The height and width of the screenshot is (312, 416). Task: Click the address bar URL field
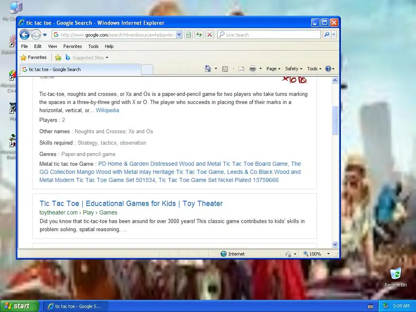tap(114, 35)
